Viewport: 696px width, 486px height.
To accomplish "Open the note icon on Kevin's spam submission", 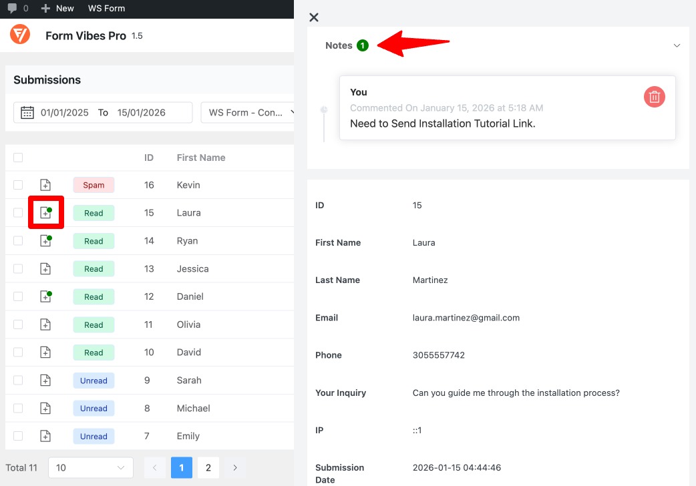I will pos(45,185).
